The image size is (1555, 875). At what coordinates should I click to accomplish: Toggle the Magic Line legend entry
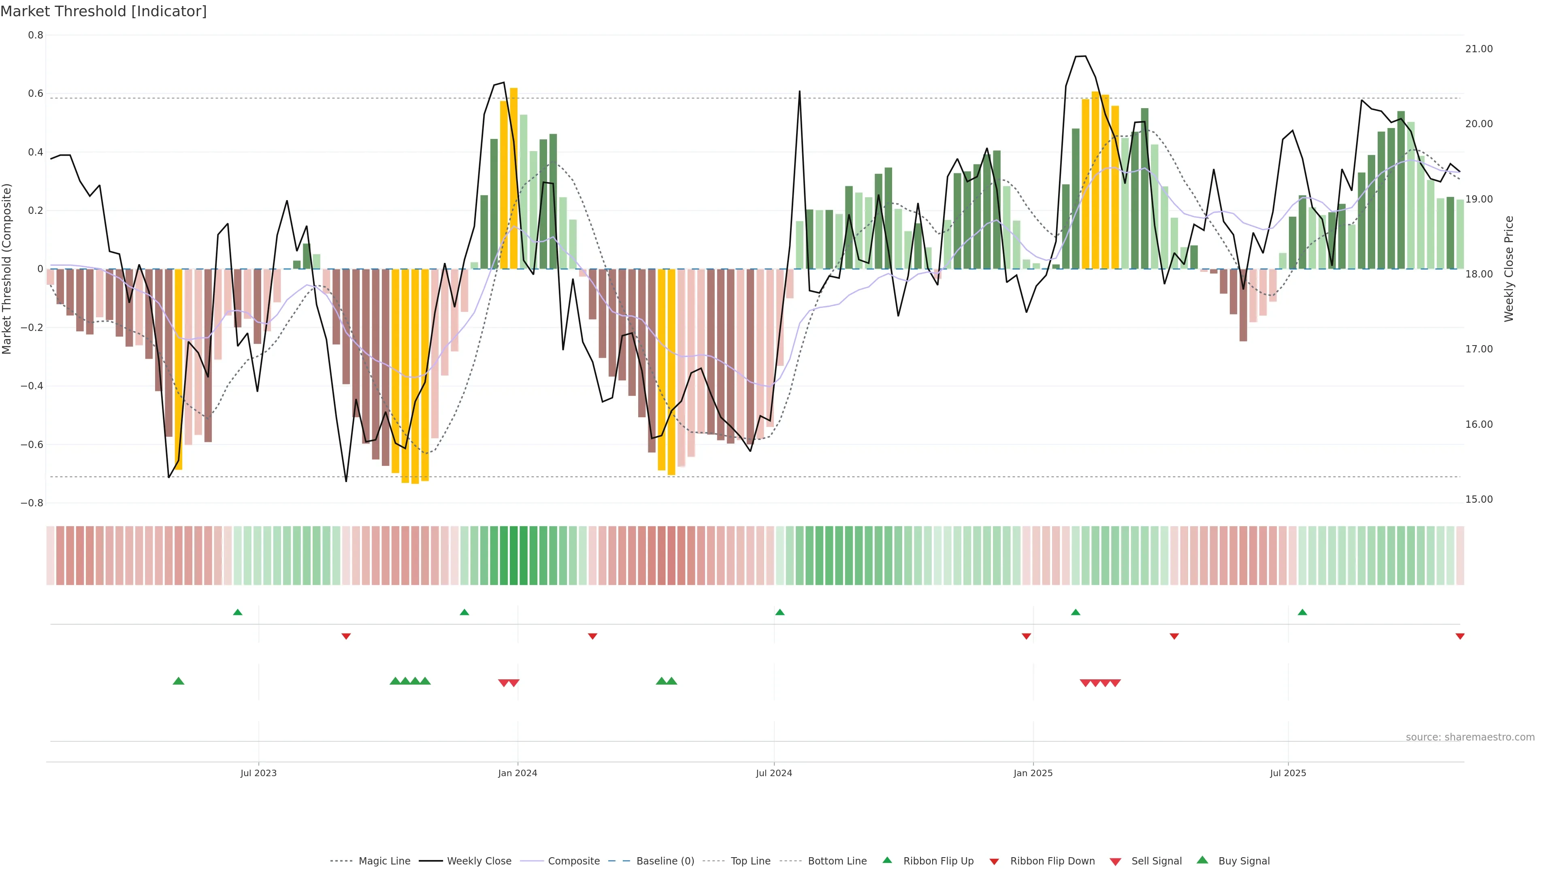[x=384, y=861]
